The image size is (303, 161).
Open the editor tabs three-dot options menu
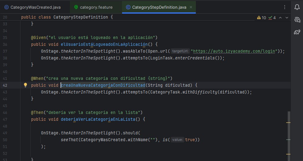click(285, 7)
